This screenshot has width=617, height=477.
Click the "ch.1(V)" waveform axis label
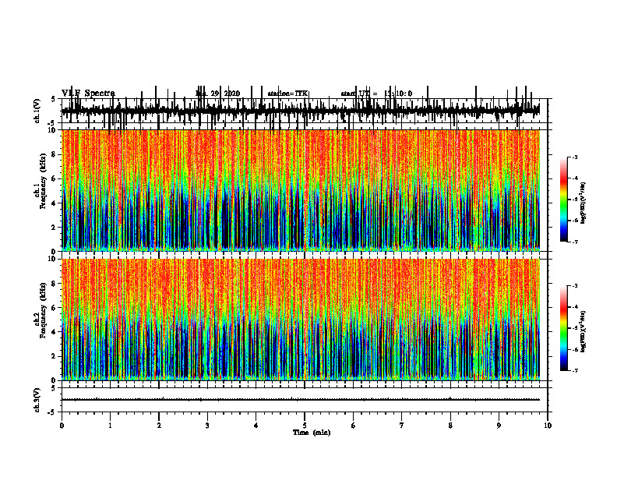tap(37, 111)
